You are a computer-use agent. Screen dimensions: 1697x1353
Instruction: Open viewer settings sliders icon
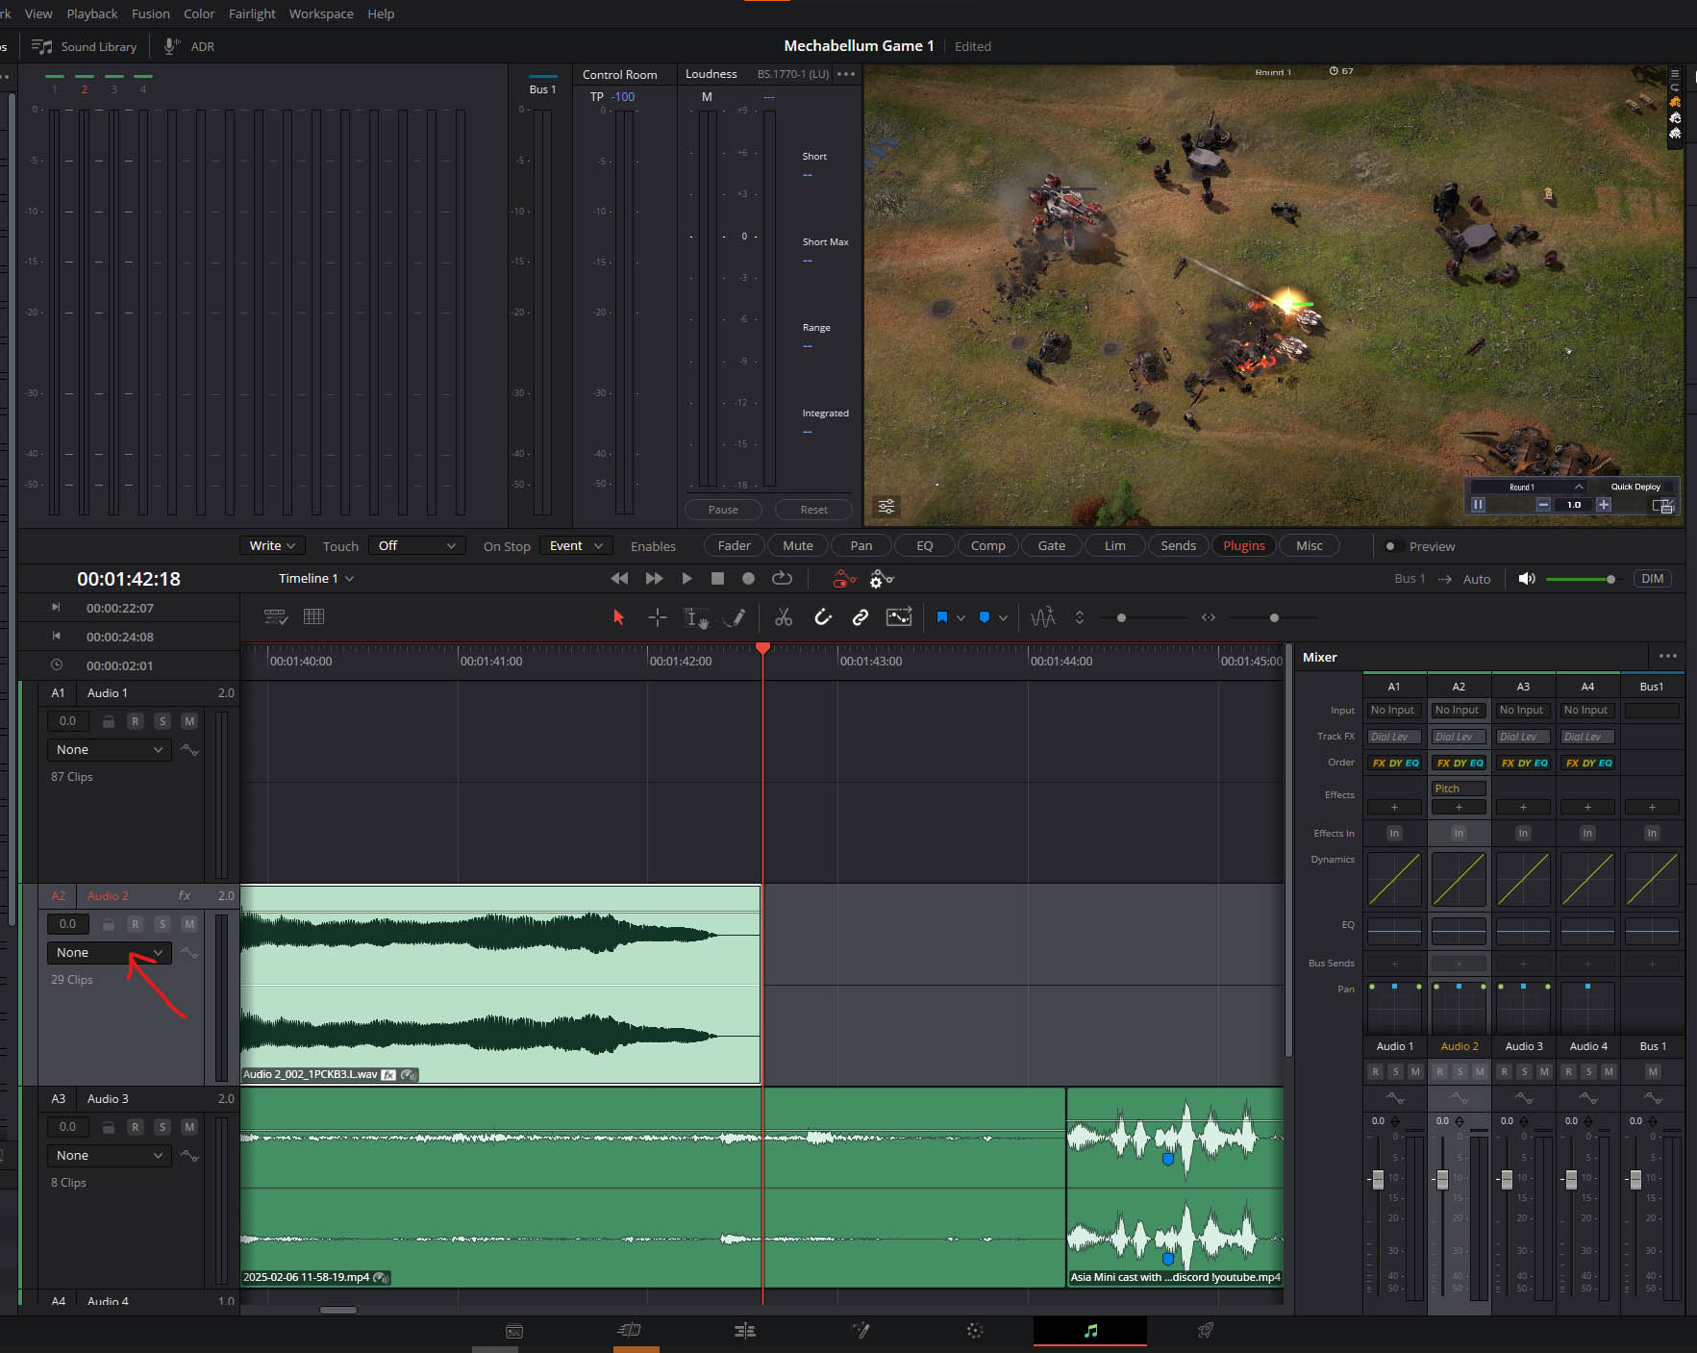point(886,506)
